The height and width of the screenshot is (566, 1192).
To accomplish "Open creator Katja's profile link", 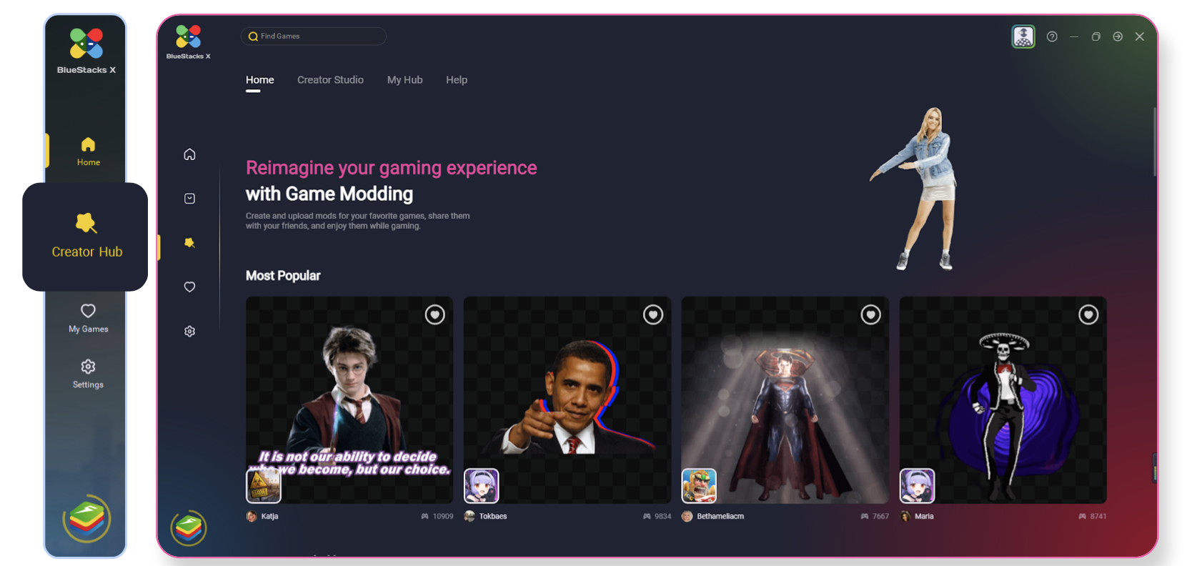I will pos(269,516).
